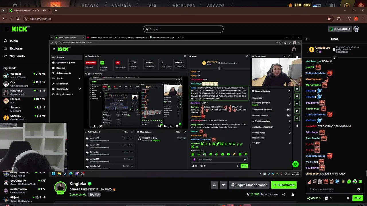Share the Kingteka stream

click(284, 194)
